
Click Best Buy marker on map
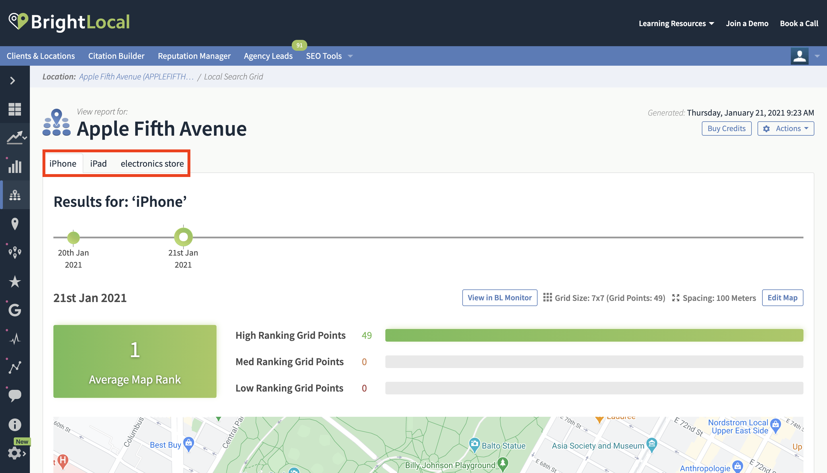click(x=189, y=444)
